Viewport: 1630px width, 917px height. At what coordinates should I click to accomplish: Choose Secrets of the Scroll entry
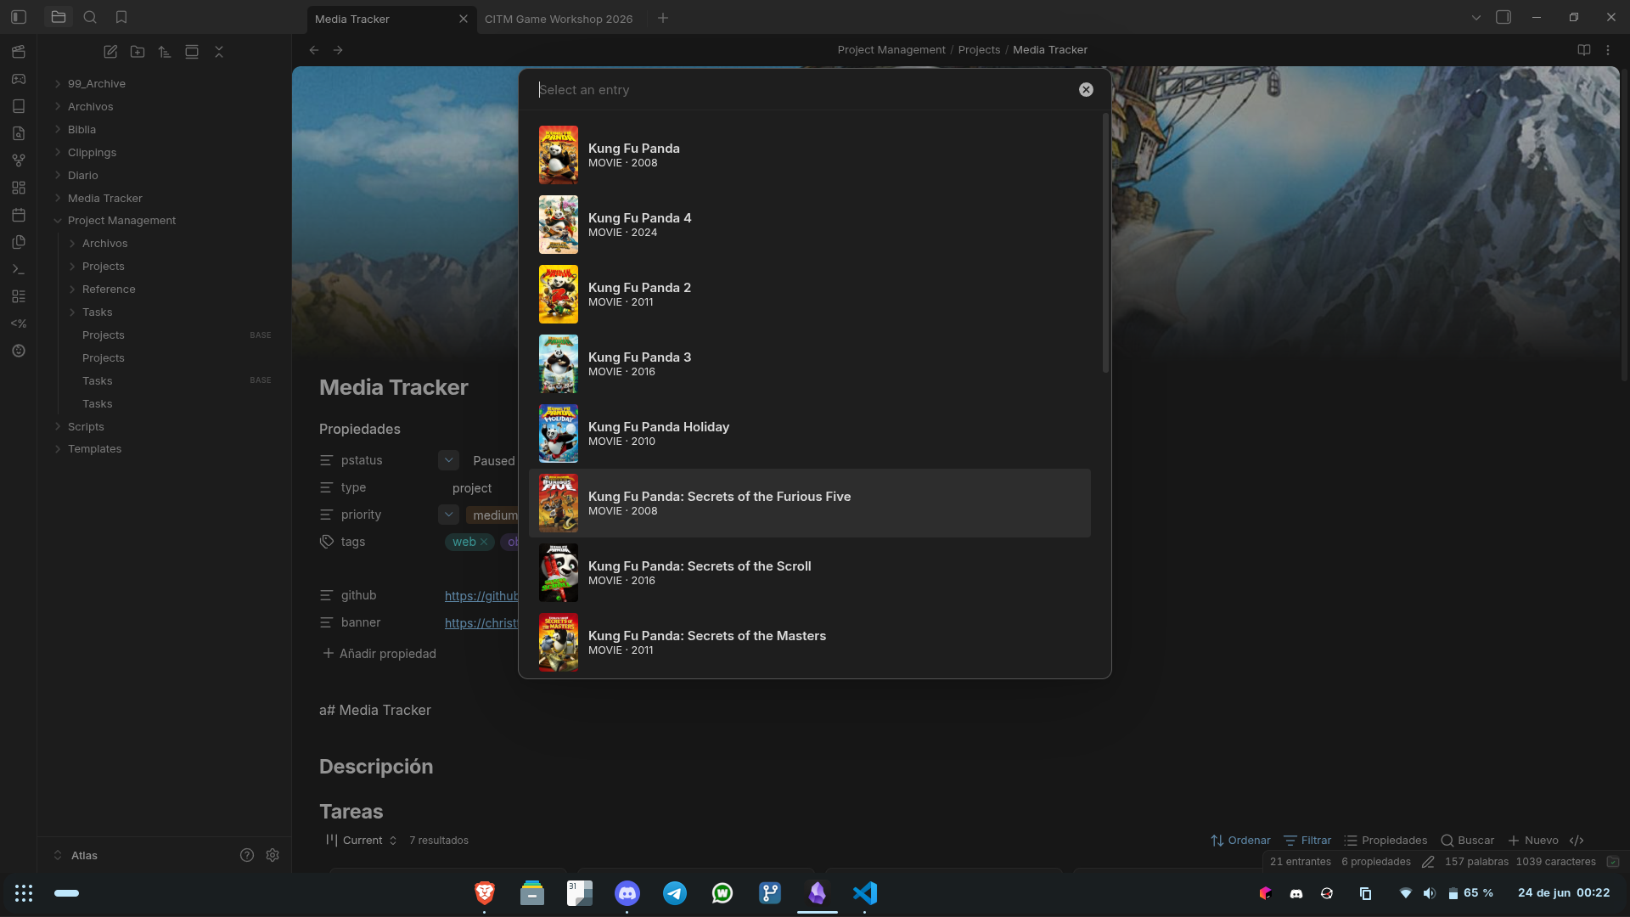pos(810,573)
